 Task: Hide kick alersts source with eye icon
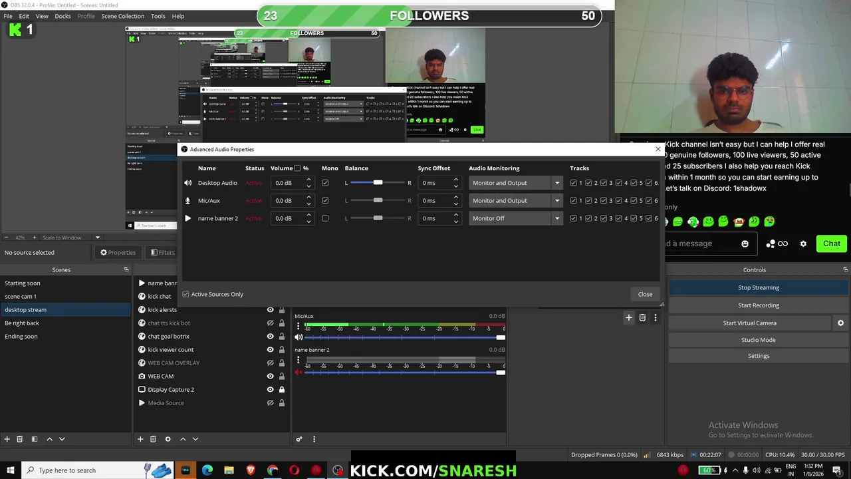[x=270, y=309]
